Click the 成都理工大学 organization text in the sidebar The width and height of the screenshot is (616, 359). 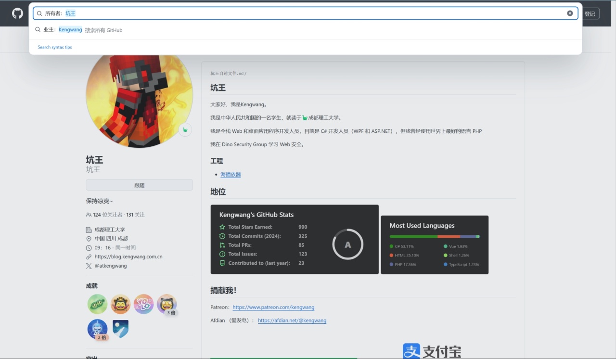(110, 230)
